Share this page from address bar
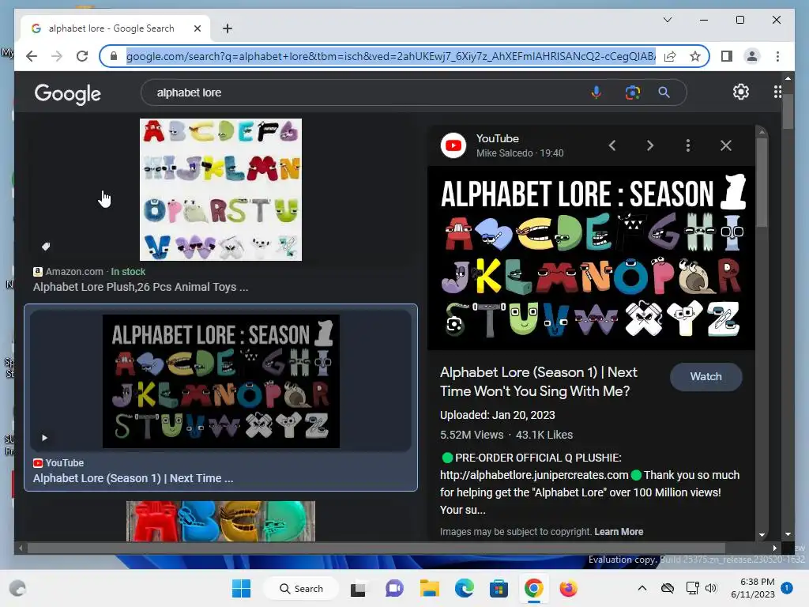 (x=670, y=56)
